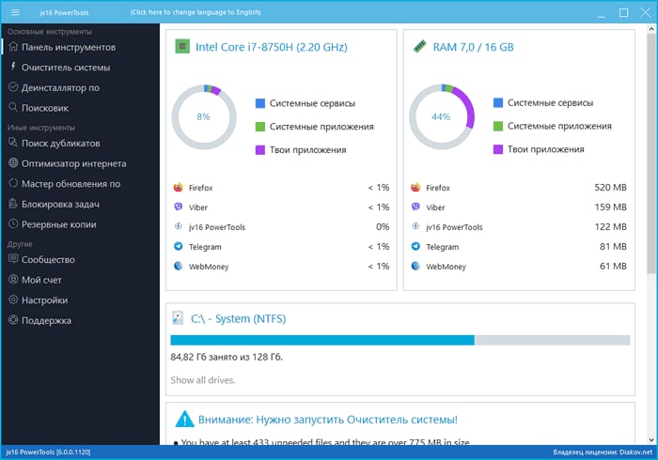
Task: Click the green CPU chip icon
Action: pos(182,46)
